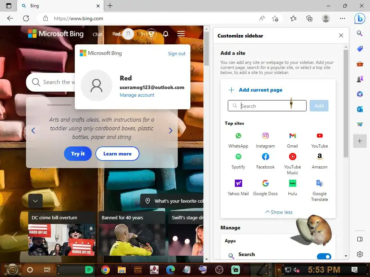Show previous Bing chat suggestion
This screenshot has width=370, height=277.
(33, 131)
